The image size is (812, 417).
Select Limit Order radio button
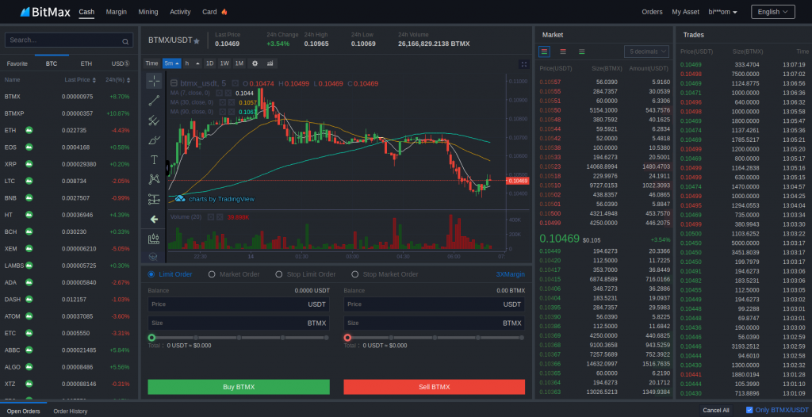coord(151,274)
